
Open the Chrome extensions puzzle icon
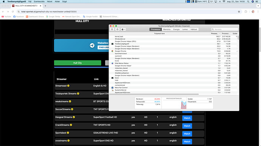tap(246, 12)
